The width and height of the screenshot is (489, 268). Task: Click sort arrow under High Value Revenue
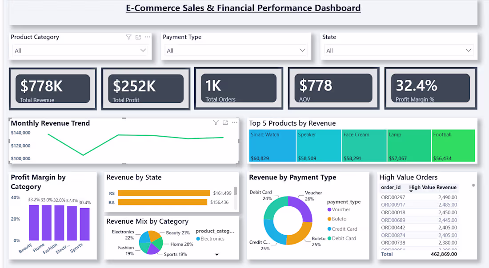pos(411,191)
